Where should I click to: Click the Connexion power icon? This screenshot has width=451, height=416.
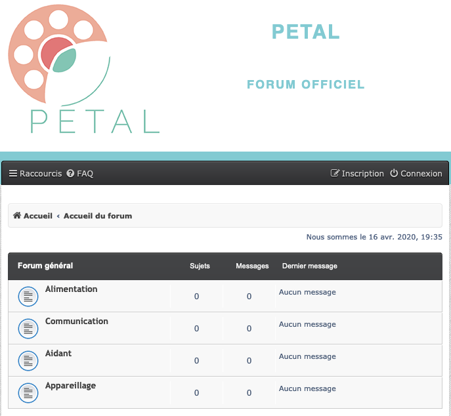394,173
